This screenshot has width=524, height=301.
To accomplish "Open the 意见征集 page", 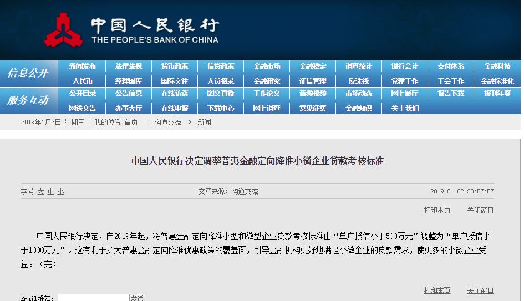I will pyautogui.click(x=313, y=108).
